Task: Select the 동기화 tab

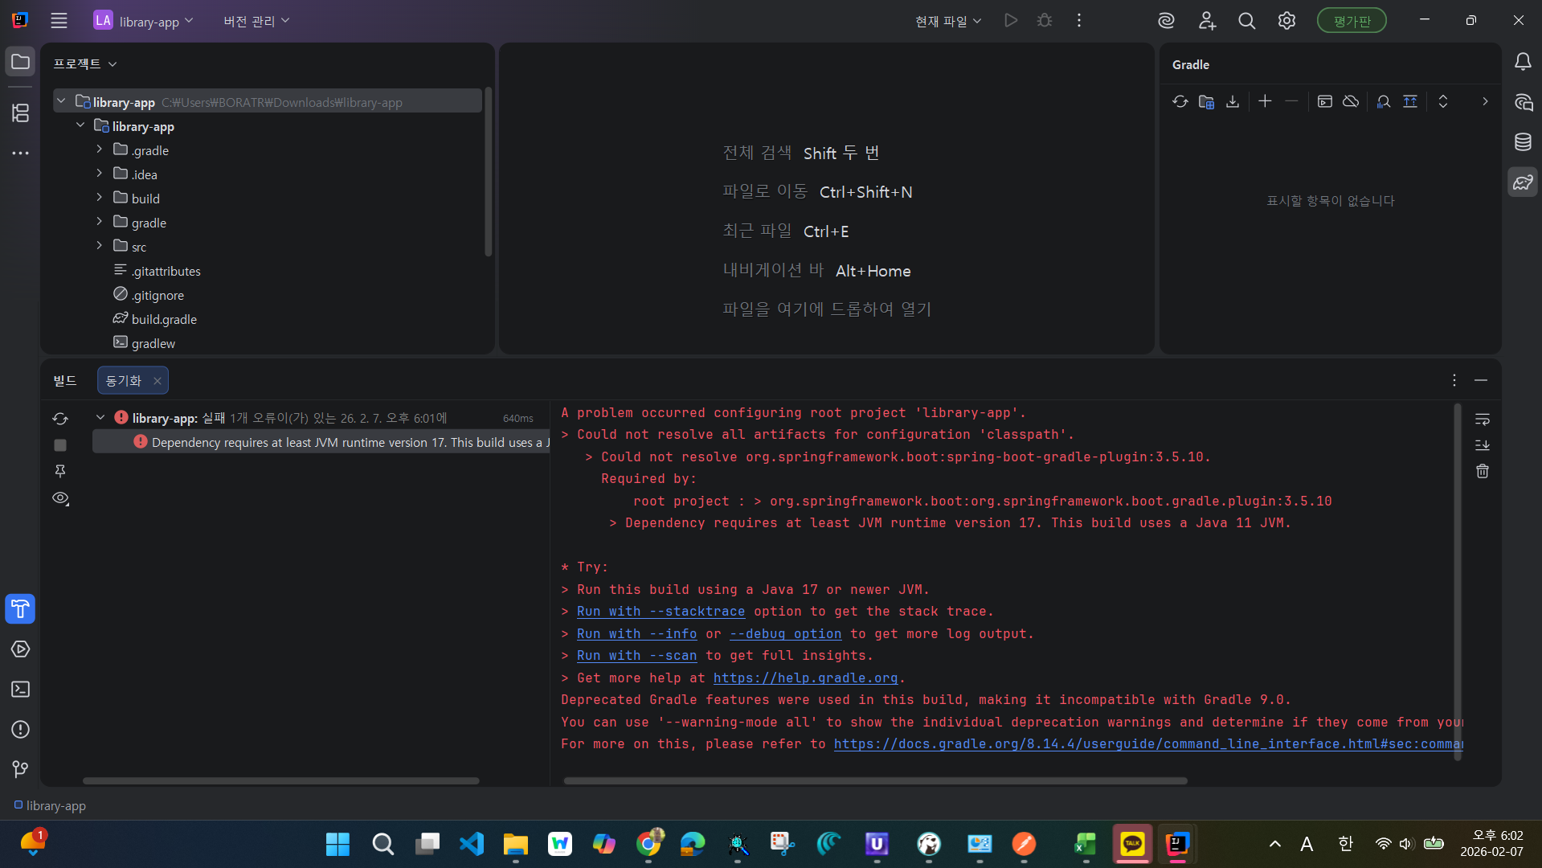Action: pos(124,380)
